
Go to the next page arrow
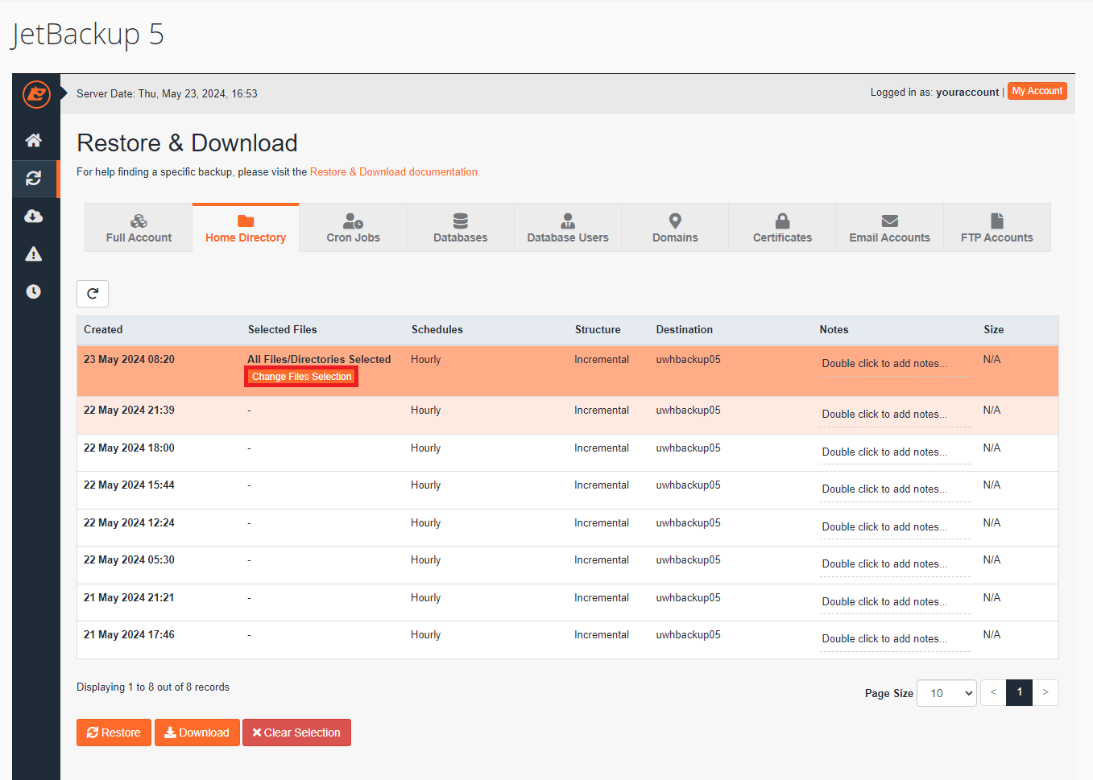pyautogui.click(x=1045, y=692)
